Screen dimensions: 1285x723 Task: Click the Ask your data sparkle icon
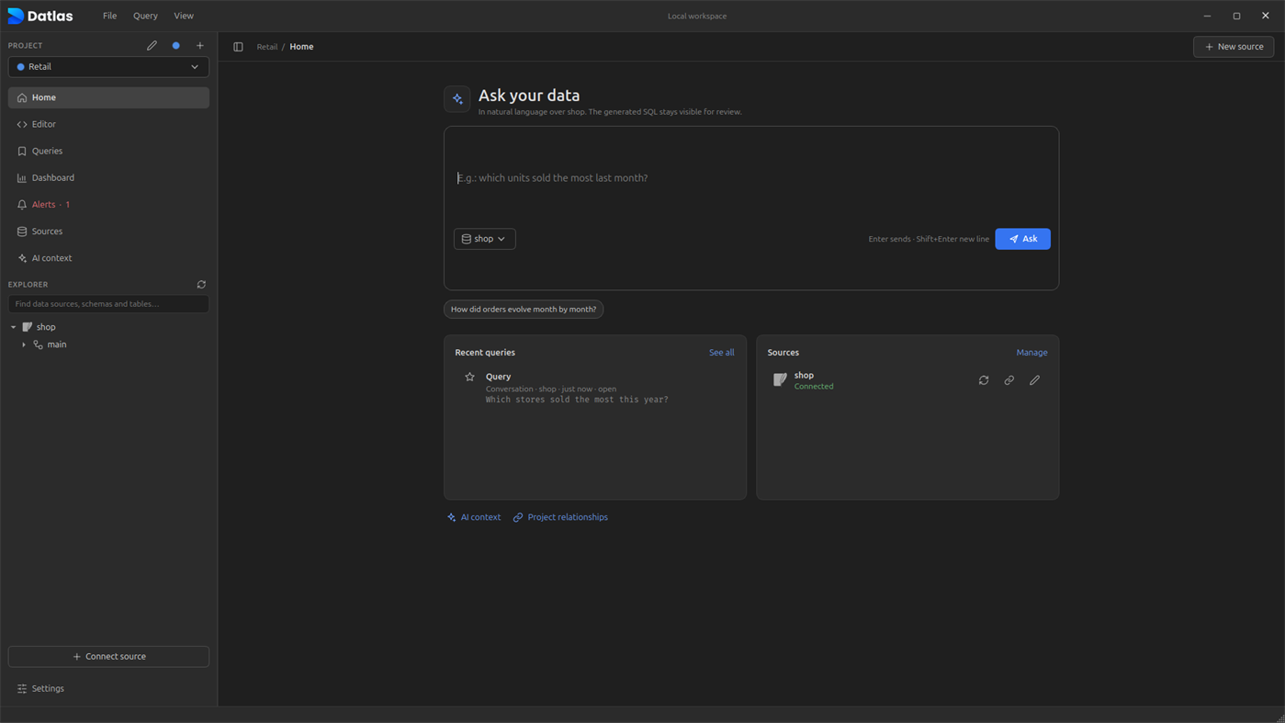coord(457,98)
